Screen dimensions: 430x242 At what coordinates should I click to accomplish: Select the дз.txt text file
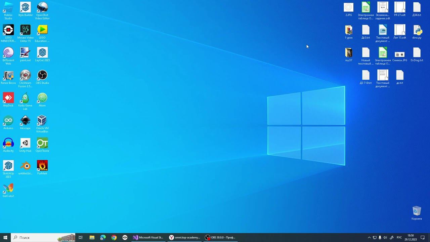click(x=400, y=77)
